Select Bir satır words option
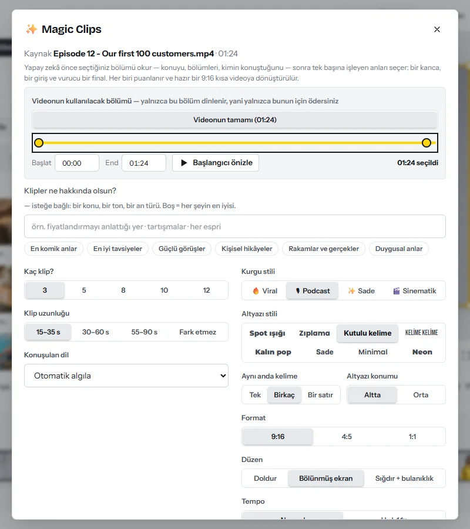 point(320,395)
